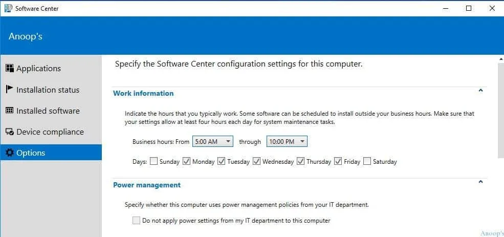Image resolution: width=504 pixels, height=237 pixels.
Task: Enable the Sunday checkbox
Action: click(x=154, y=162)
